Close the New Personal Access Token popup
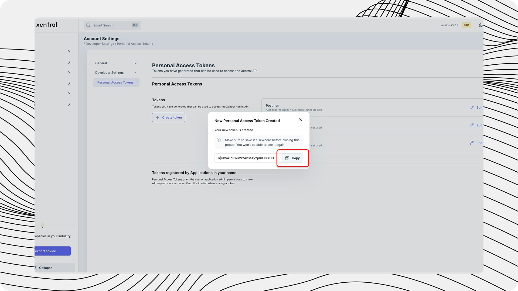518x291 pixels. (301, 120)
